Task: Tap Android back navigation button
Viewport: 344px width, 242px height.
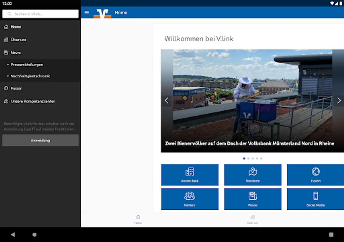Action: click(13, 234)
